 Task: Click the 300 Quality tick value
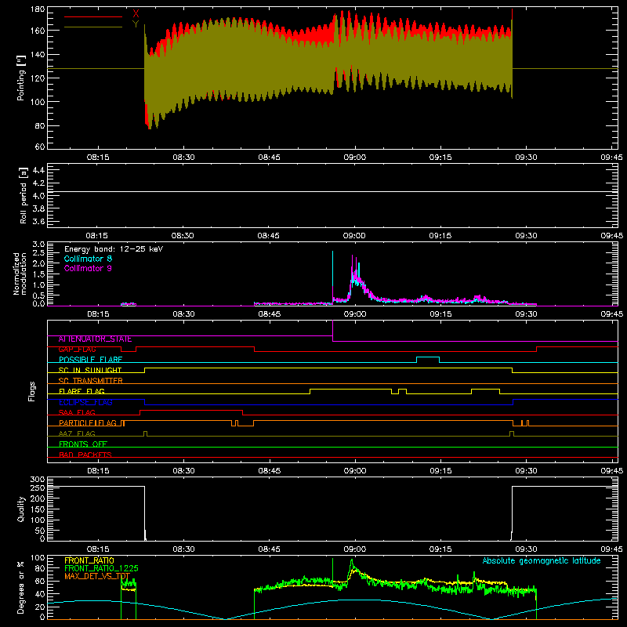click(38, 480)
